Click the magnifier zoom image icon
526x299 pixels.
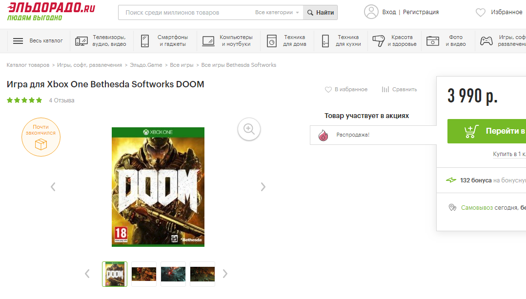(x=249, y=129)
